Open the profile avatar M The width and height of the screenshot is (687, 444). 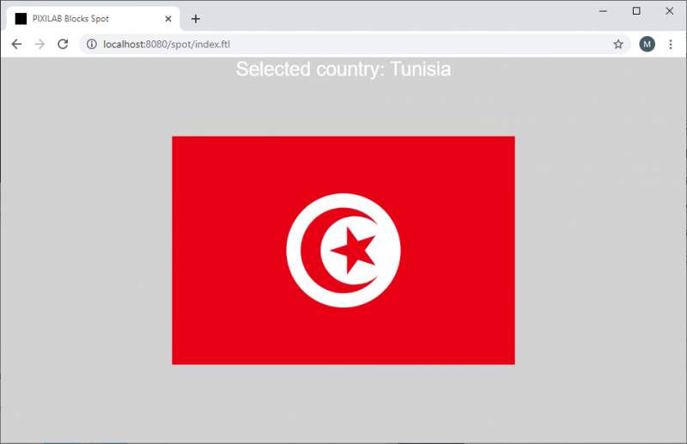coord(647,45)
